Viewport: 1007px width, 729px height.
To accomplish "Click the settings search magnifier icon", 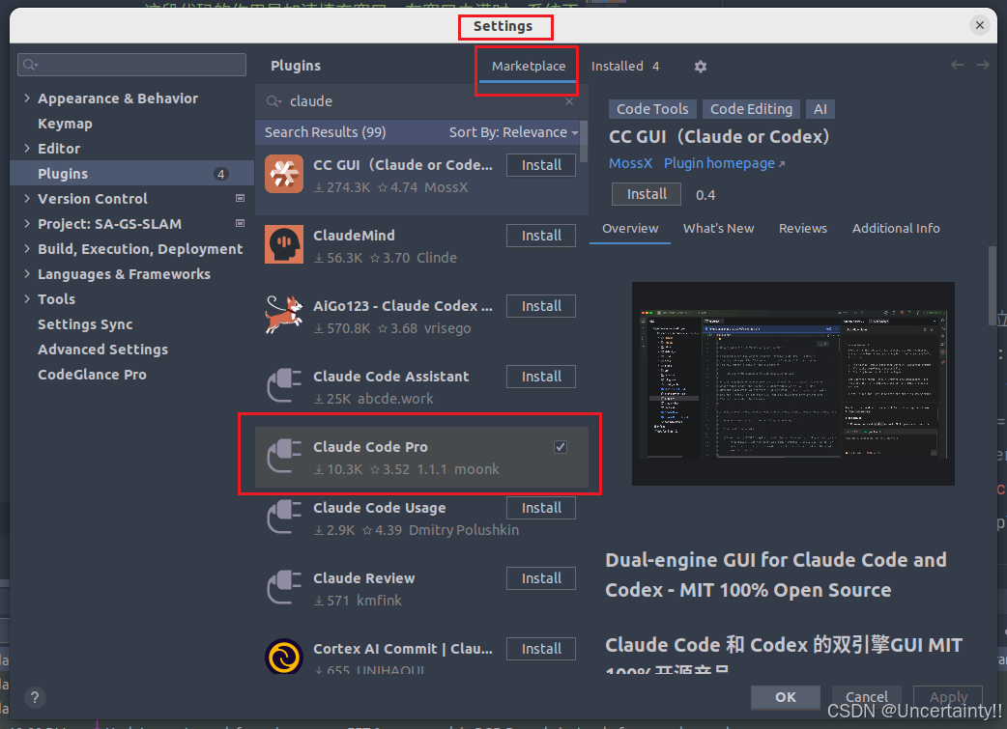I will tap(30, 65).
